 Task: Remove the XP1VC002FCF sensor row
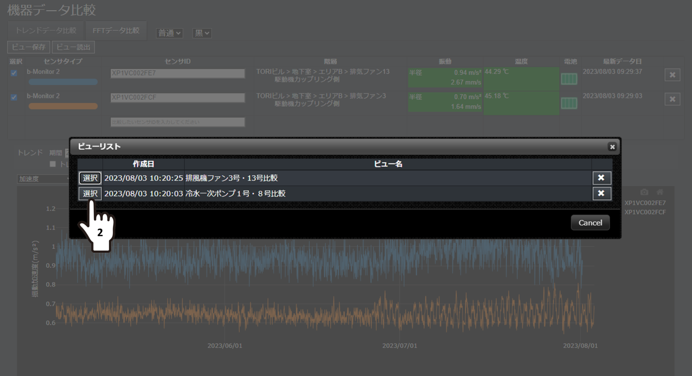coord(672,99)
